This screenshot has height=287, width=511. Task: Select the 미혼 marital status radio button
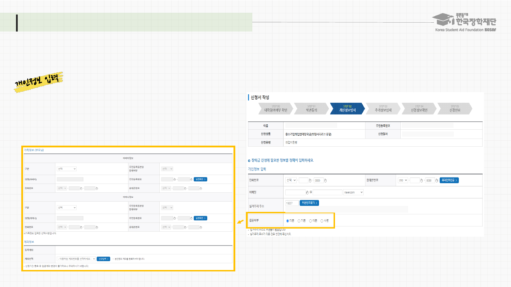click(x=287, y=221)
